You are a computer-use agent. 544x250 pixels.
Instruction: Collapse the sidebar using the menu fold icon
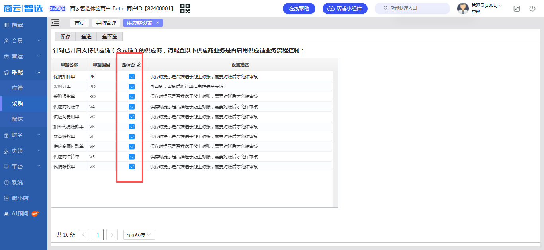pos(55,23)
